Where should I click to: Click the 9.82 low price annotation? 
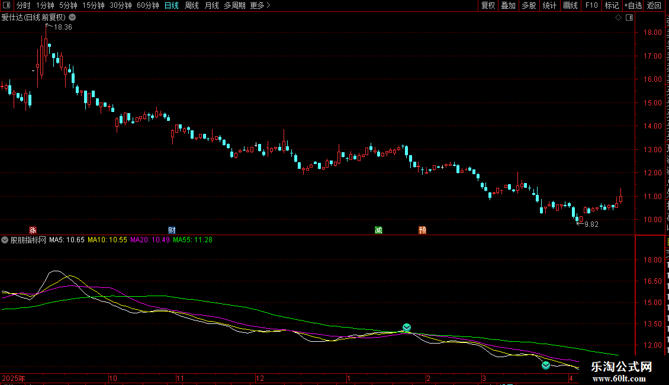[591, 224]
